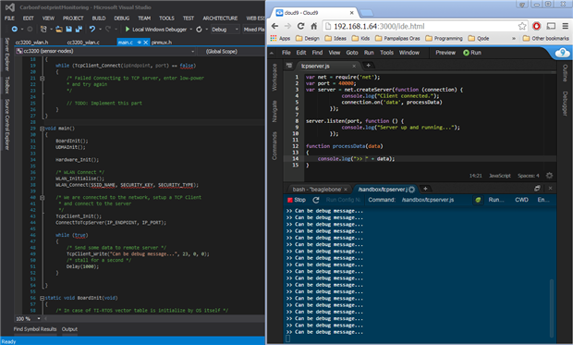Open the Goto menu in Cloud9

352,53
